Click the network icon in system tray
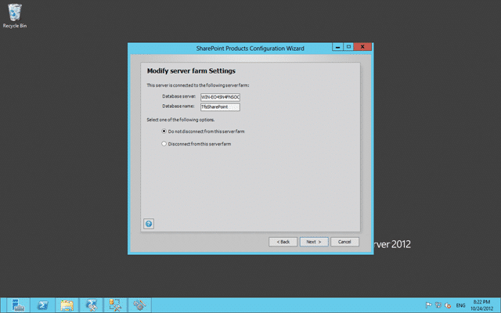Image resolution: width=501 pixels, height=313 pixels. [x=438, y=305]
